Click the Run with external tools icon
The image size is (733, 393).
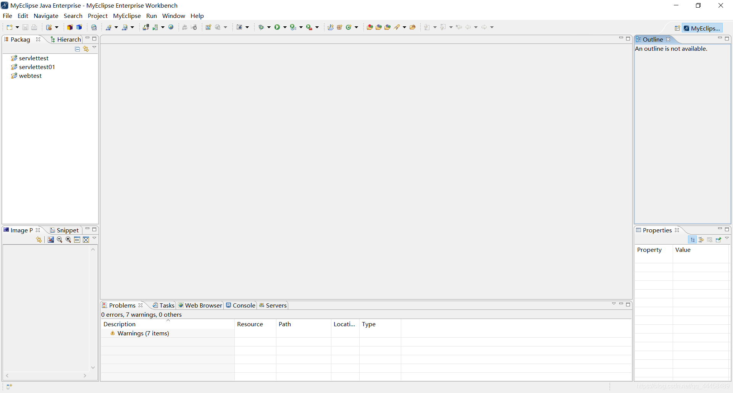[309, 27]
